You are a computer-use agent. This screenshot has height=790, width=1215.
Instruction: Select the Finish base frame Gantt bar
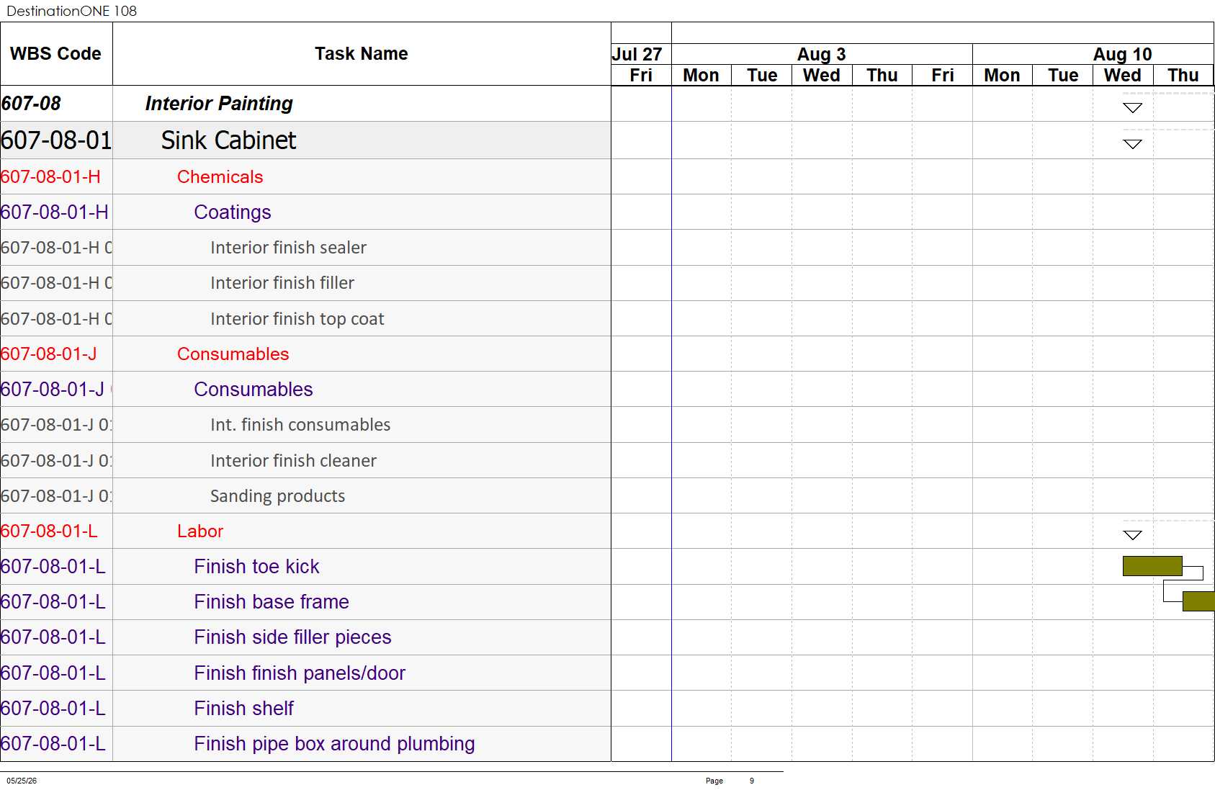[1198, 601]
